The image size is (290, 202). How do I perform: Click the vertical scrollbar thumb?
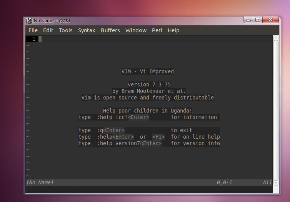[276, 110]
